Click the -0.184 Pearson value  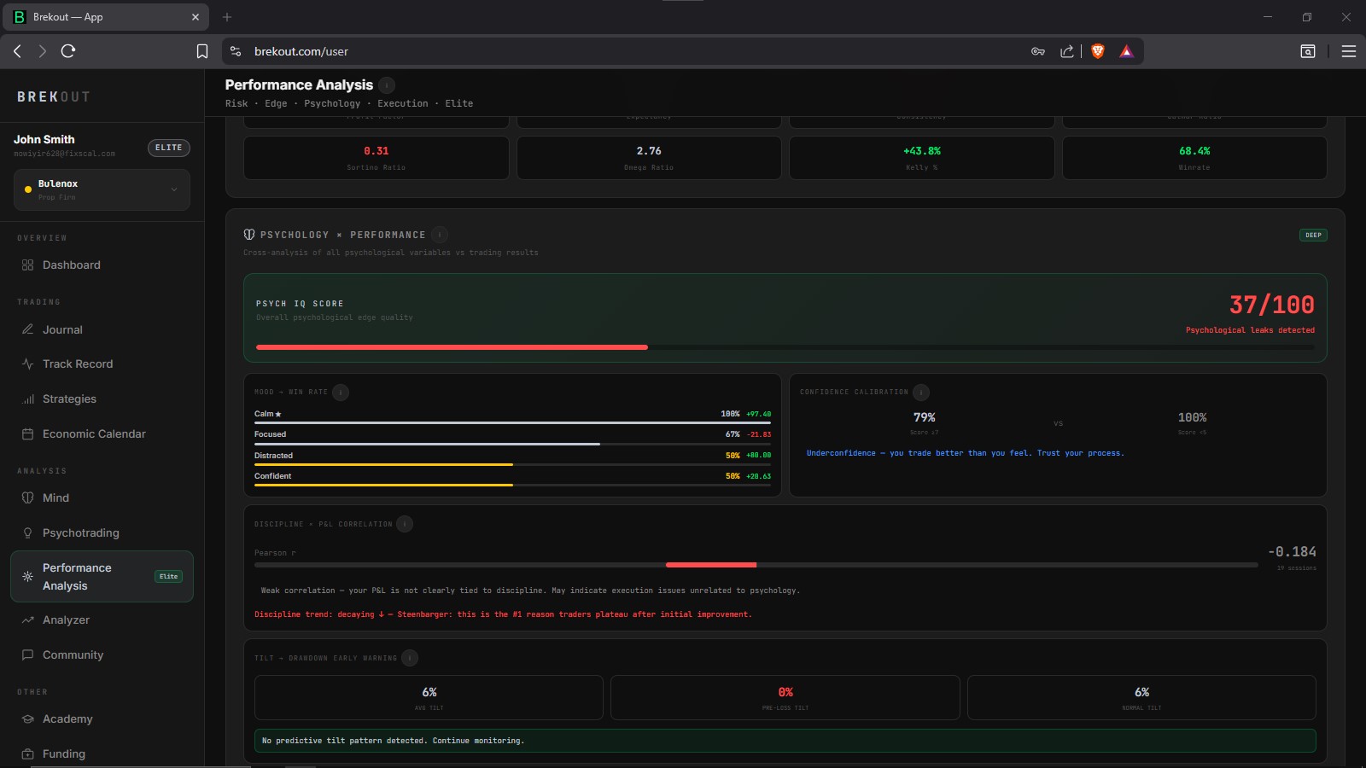tap(1292, 552)
